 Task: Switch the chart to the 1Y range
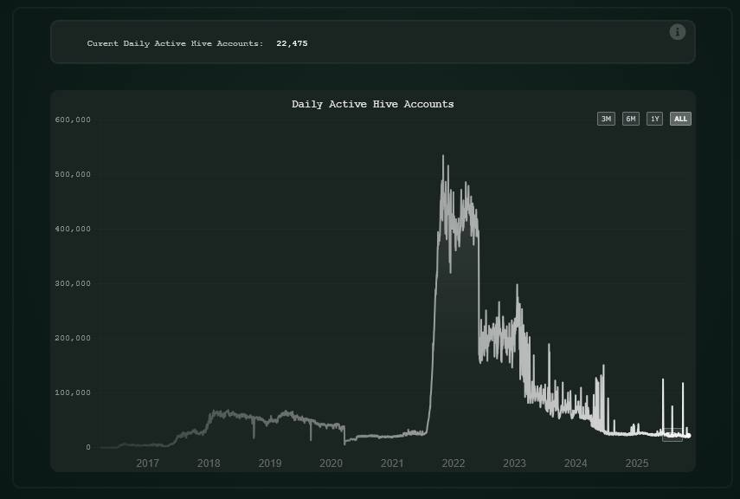pos(654,119)
